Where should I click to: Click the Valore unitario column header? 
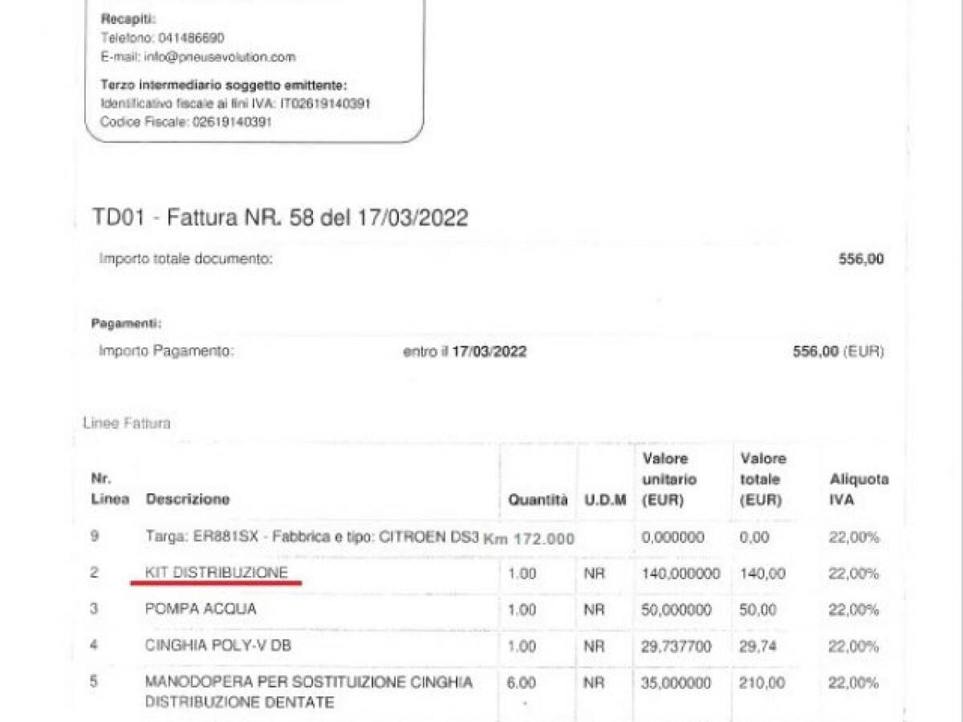click(669, 479)
